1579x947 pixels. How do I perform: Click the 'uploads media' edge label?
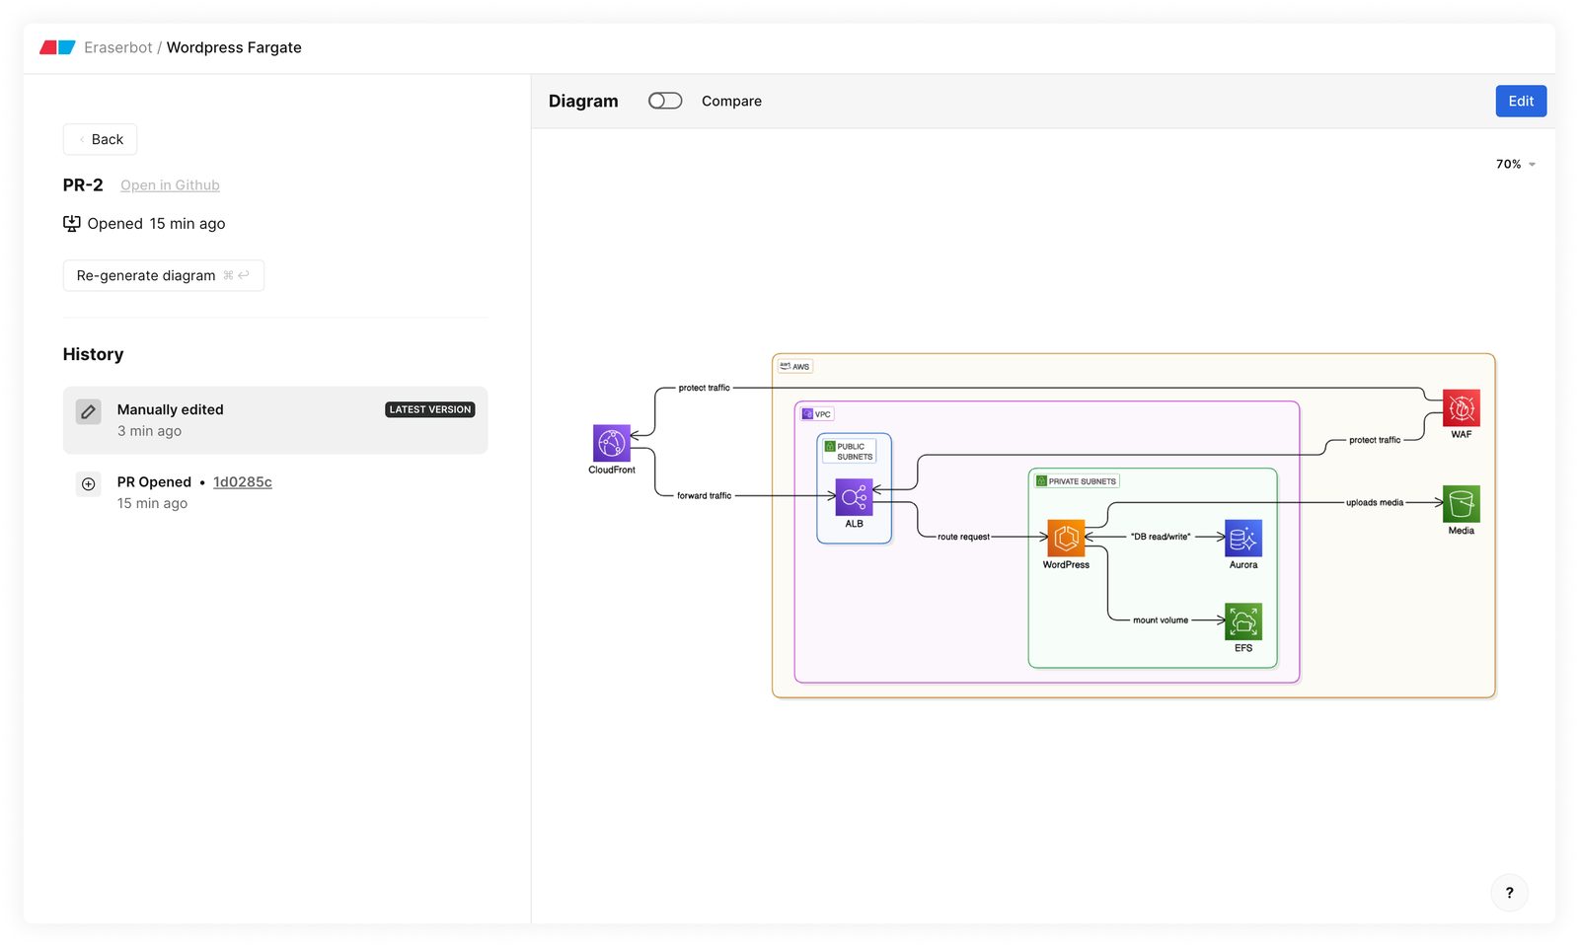pyautogui.click(x=1375, y=503)
